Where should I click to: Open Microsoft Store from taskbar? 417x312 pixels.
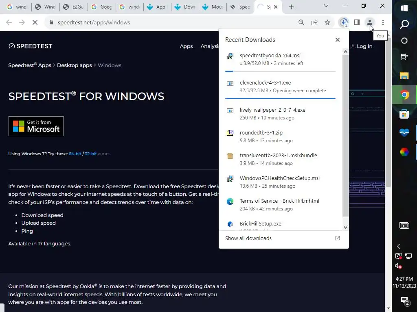404,114
